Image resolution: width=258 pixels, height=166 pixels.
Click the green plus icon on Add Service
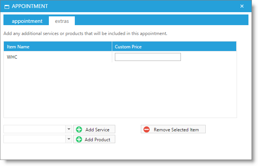pyautogui.click(x=79, y=129)
